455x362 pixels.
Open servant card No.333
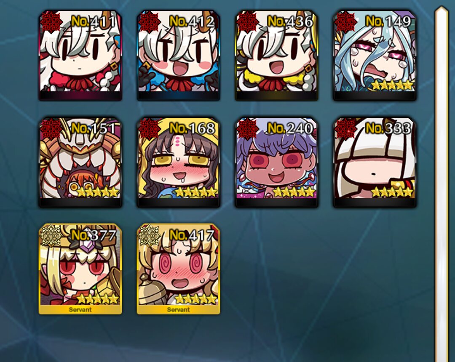click(x=375, y=162)
